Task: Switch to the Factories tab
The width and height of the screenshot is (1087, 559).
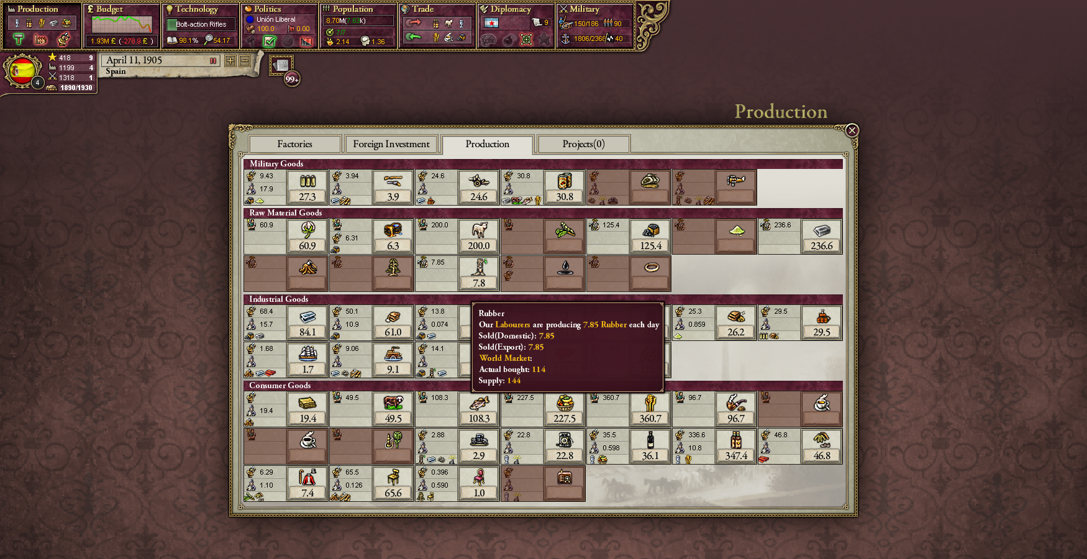Action: click(x=294, y=144)
